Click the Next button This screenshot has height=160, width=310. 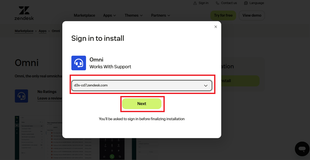click(142, 104)
